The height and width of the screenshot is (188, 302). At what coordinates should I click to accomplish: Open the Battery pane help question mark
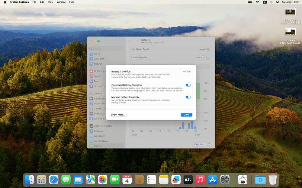[210, 144]
